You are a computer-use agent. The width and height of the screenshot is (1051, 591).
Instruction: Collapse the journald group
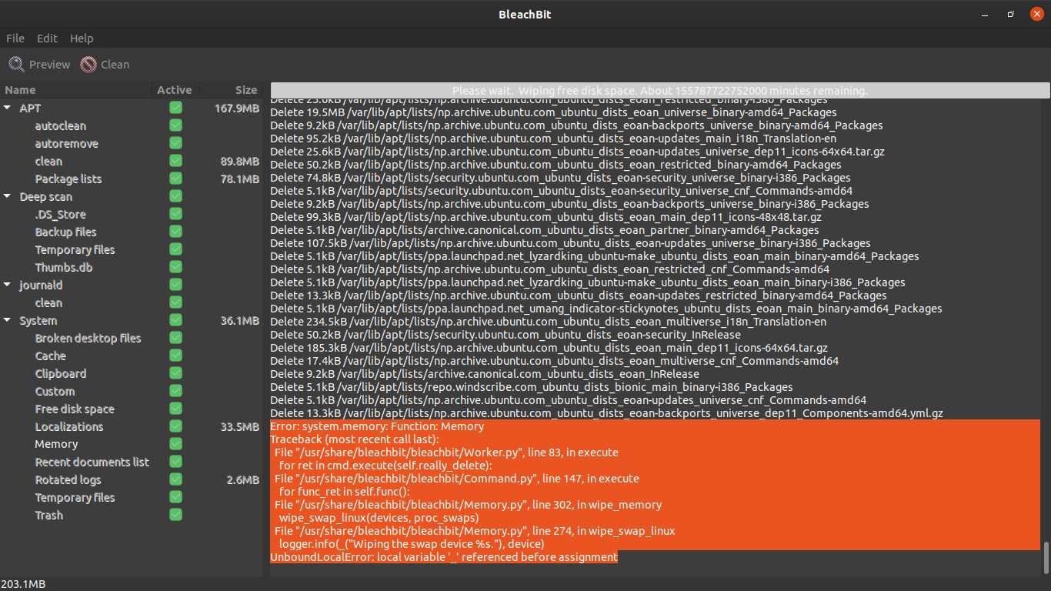[8, 285]
